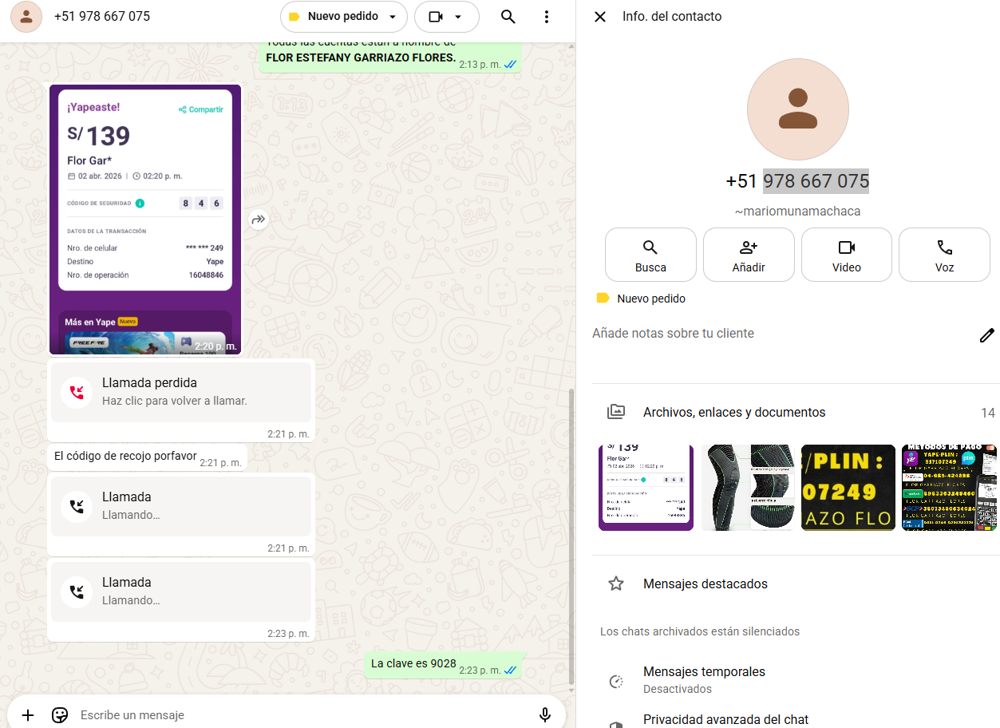Close the contact info panel
The height and width of the screenshot is (728, 1000).
(600, 17)
